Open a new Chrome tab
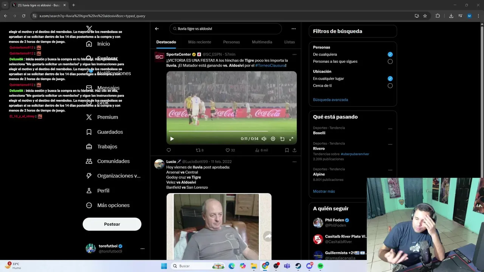 tap(73, 5)
